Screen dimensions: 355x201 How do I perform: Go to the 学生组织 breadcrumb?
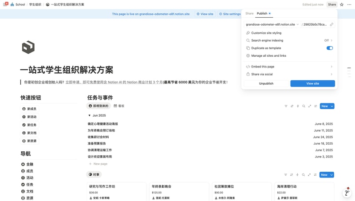point(35,4)
